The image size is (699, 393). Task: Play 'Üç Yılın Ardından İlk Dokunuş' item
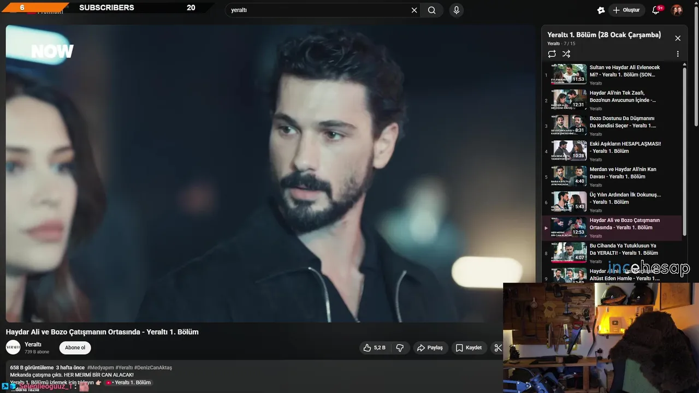612,203
